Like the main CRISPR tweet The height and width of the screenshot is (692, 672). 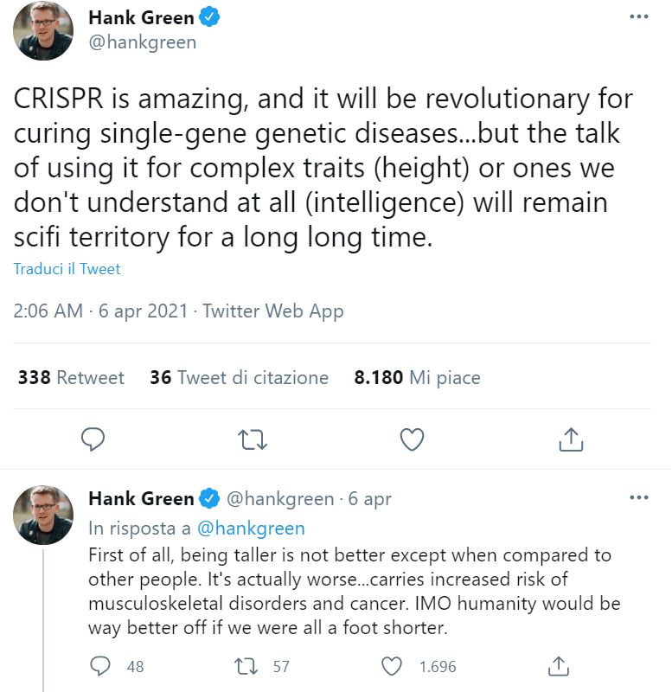point(412,439)
